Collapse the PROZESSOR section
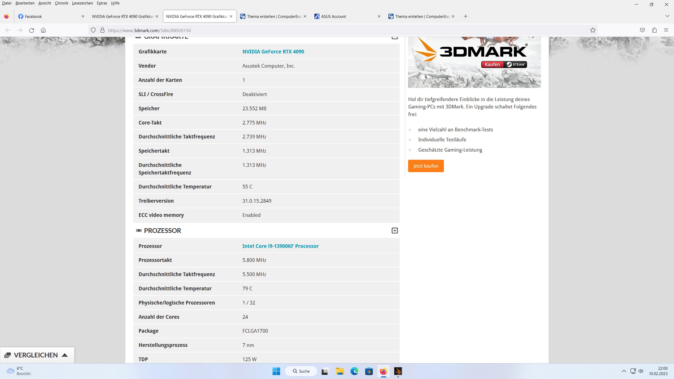This screenshot has height=379, width=674. [x=394, y=231]
